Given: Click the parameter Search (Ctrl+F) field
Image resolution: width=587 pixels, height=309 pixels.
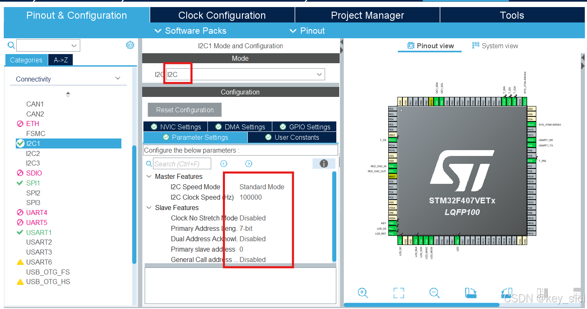Looking at the screenshot, I should click(x=182, y=163).
